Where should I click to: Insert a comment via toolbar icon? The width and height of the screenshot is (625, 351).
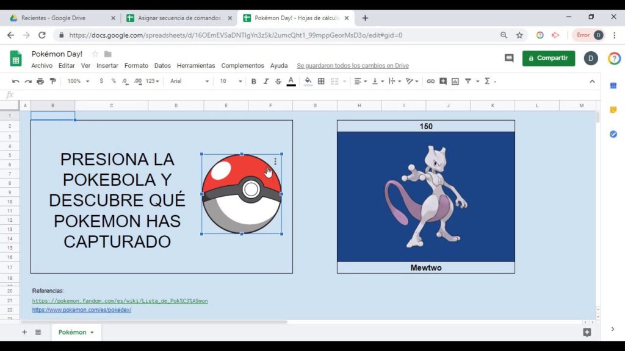pos(443,81)
